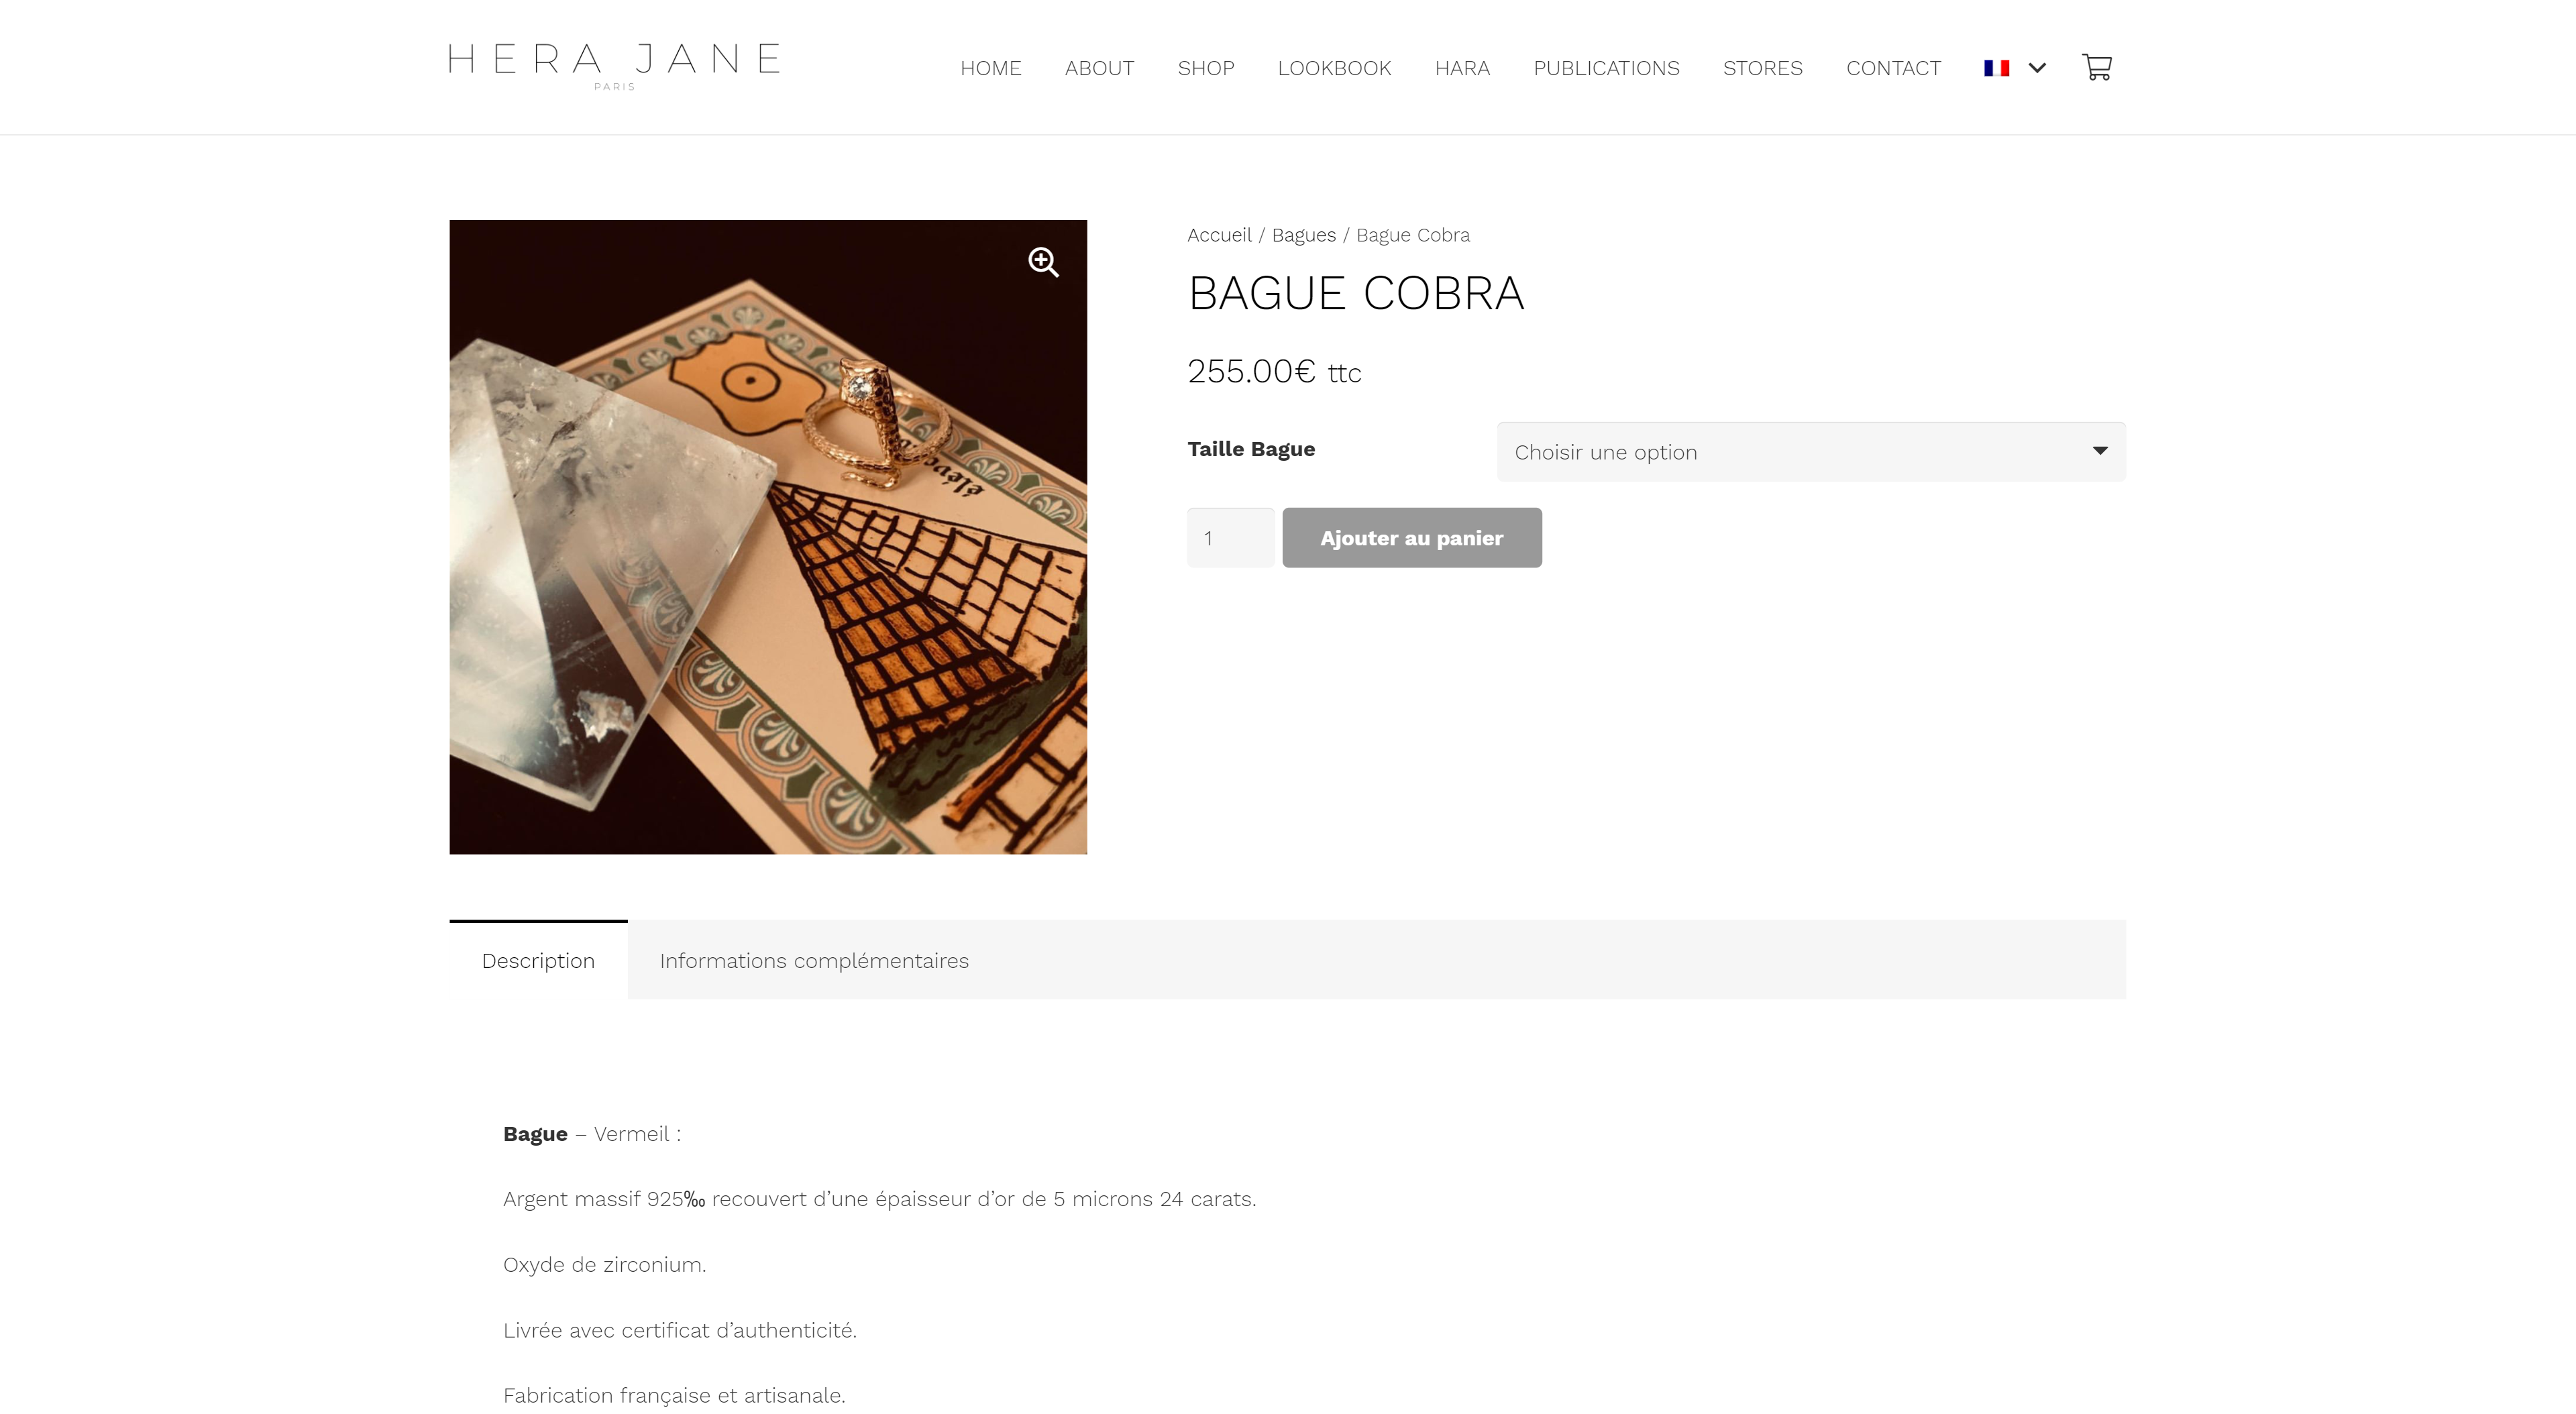Open the CONTACT menu item
2576x1414 pixels.
click(x=1893, y=68)
